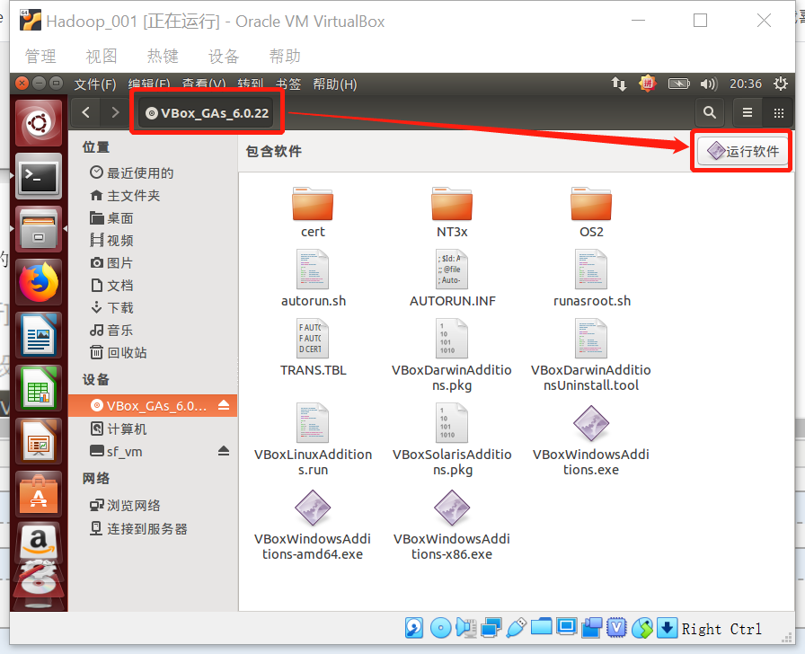Open the 帮助 menu in VirtualBox

[285, 56]
